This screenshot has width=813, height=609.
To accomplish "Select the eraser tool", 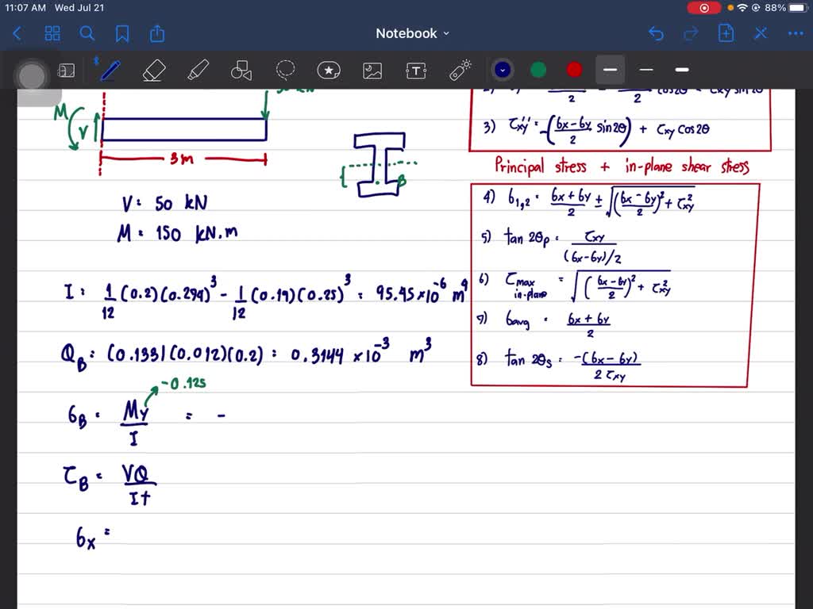I will (x=154, y=70).
